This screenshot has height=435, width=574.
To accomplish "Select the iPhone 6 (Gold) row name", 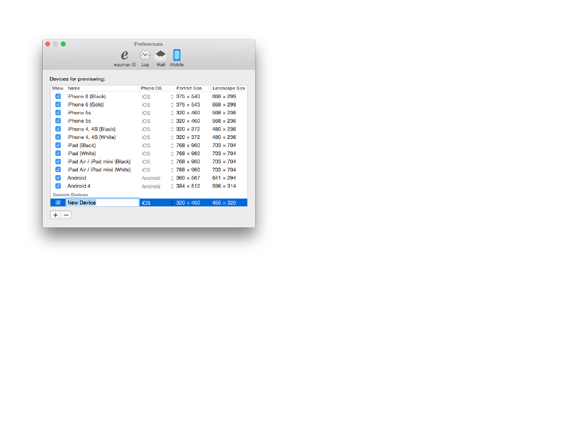I will (85, 104).
